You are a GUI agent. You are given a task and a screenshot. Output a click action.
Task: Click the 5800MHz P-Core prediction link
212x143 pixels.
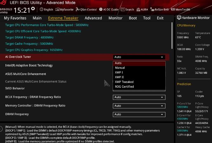(182, 107)
